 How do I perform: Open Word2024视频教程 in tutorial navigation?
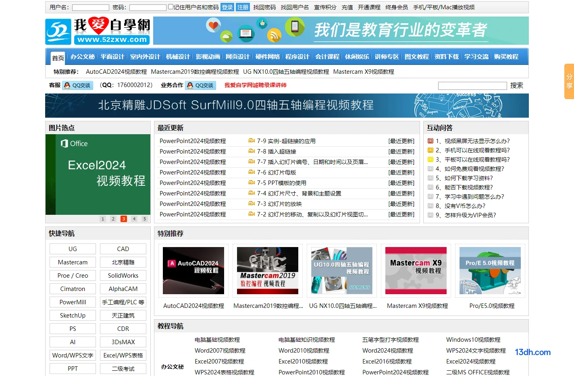(x=388, y=351)
